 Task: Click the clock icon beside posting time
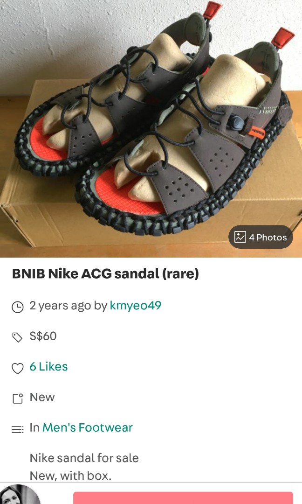(17, 307)
